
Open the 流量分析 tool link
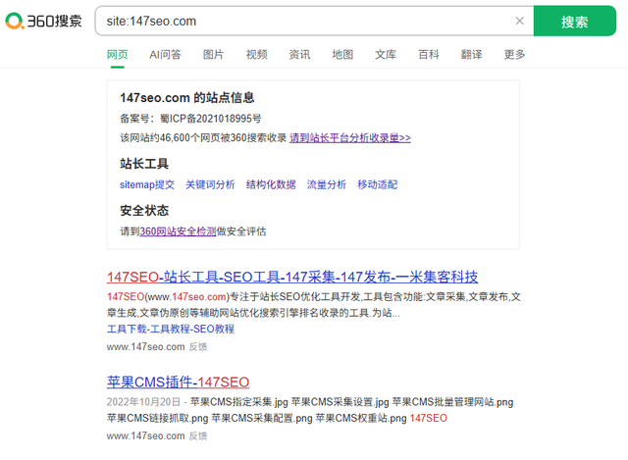tap(327, 184)
